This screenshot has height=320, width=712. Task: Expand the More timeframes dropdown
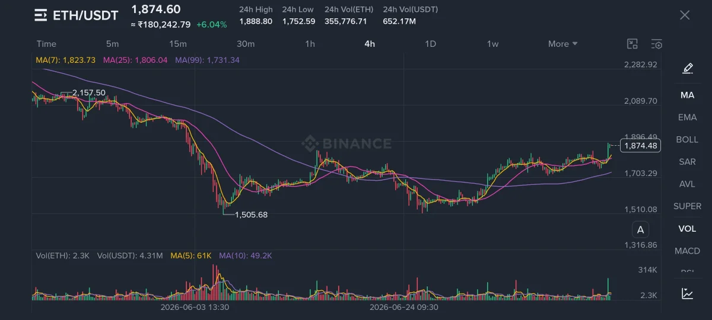click(x=562, y=44)
